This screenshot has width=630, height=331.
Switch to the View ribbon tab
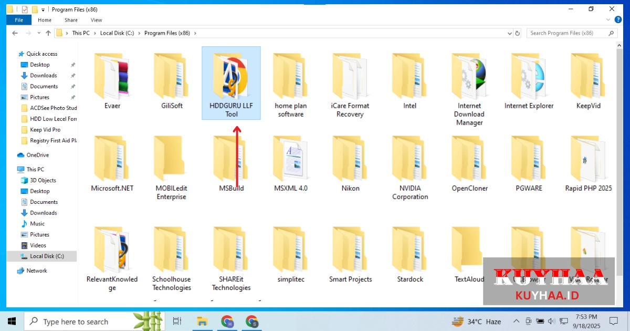click(97, 20)
